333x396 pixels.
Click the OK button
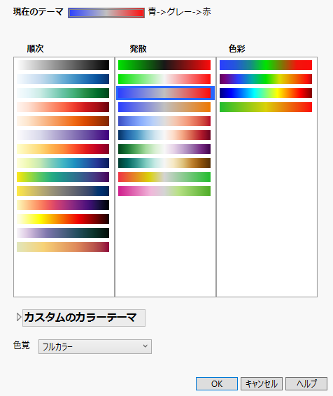[x=217, y=383]
